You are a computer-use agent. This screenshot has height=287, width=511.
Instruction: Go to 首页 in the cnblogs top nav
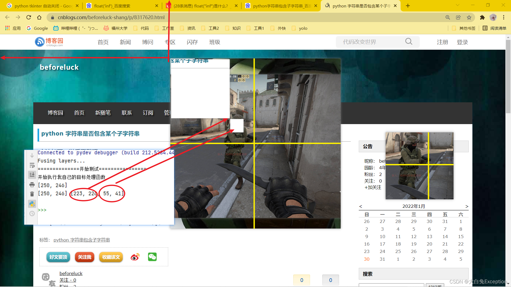(103, 42)
